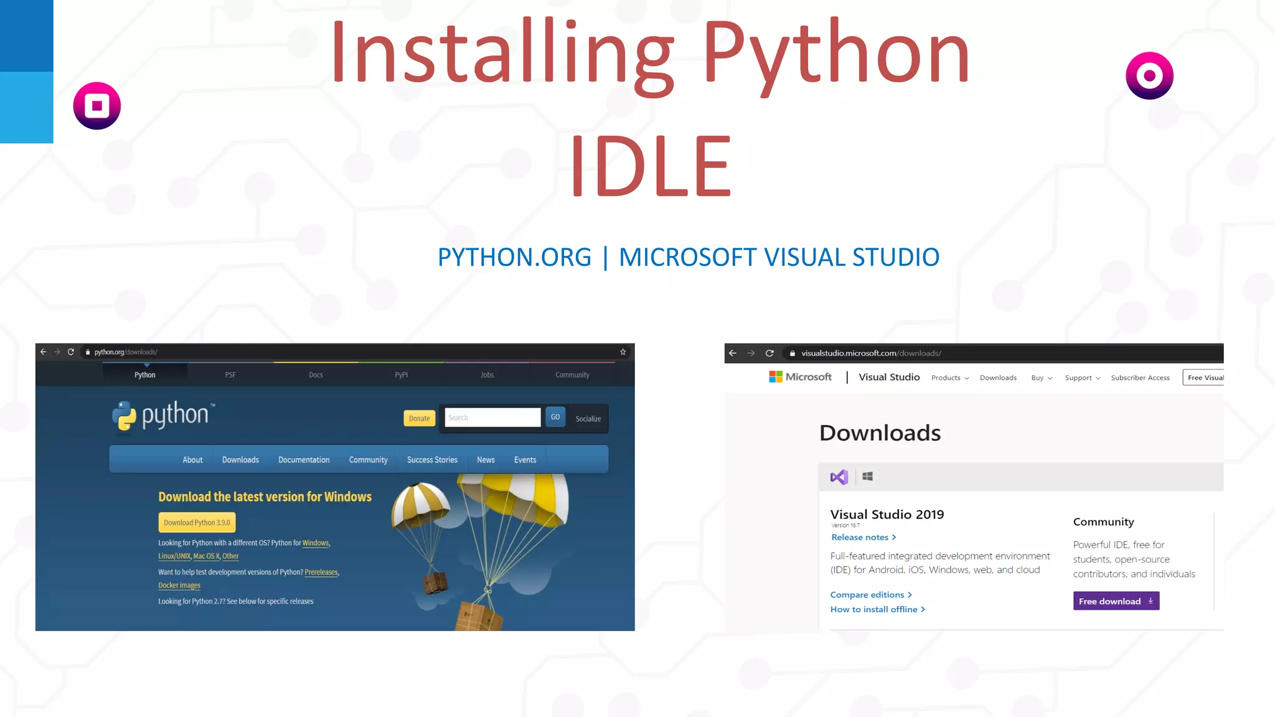Click the Free Visual Studio button
1275x717 pixels.
1204,378
